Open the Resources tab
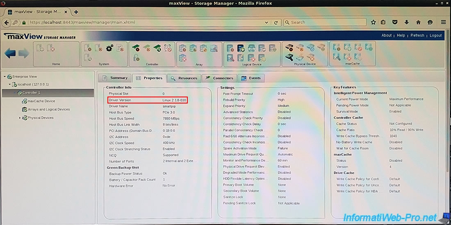This screenshot has width=451, height=225. click(184, 78)
